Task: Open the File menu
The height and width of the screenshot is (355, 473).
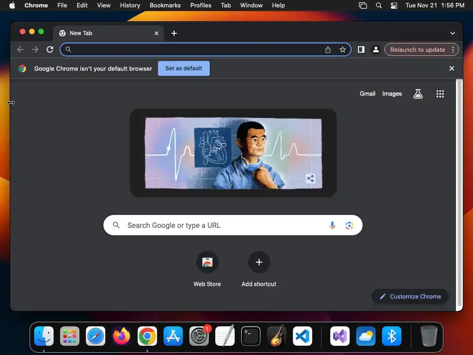Action: 62,5
